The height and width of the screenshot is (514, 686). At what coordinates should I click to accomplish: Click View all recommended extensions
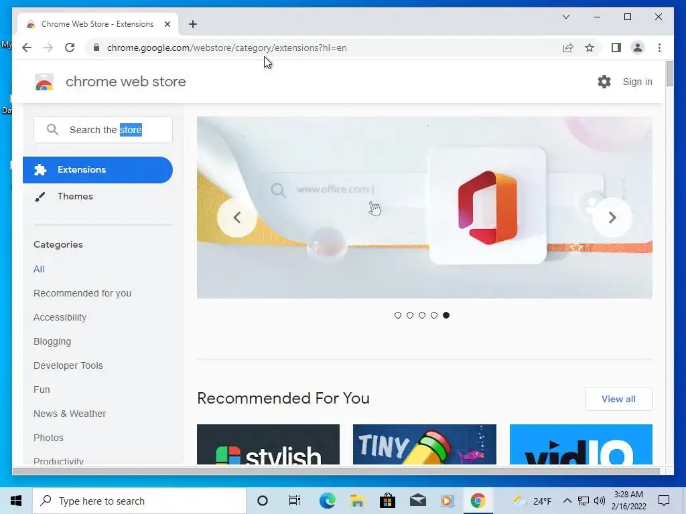[x=618, y=399]
